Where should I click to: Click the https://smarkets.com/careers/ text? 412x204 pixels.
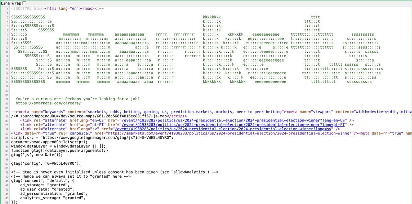[48, 103]
